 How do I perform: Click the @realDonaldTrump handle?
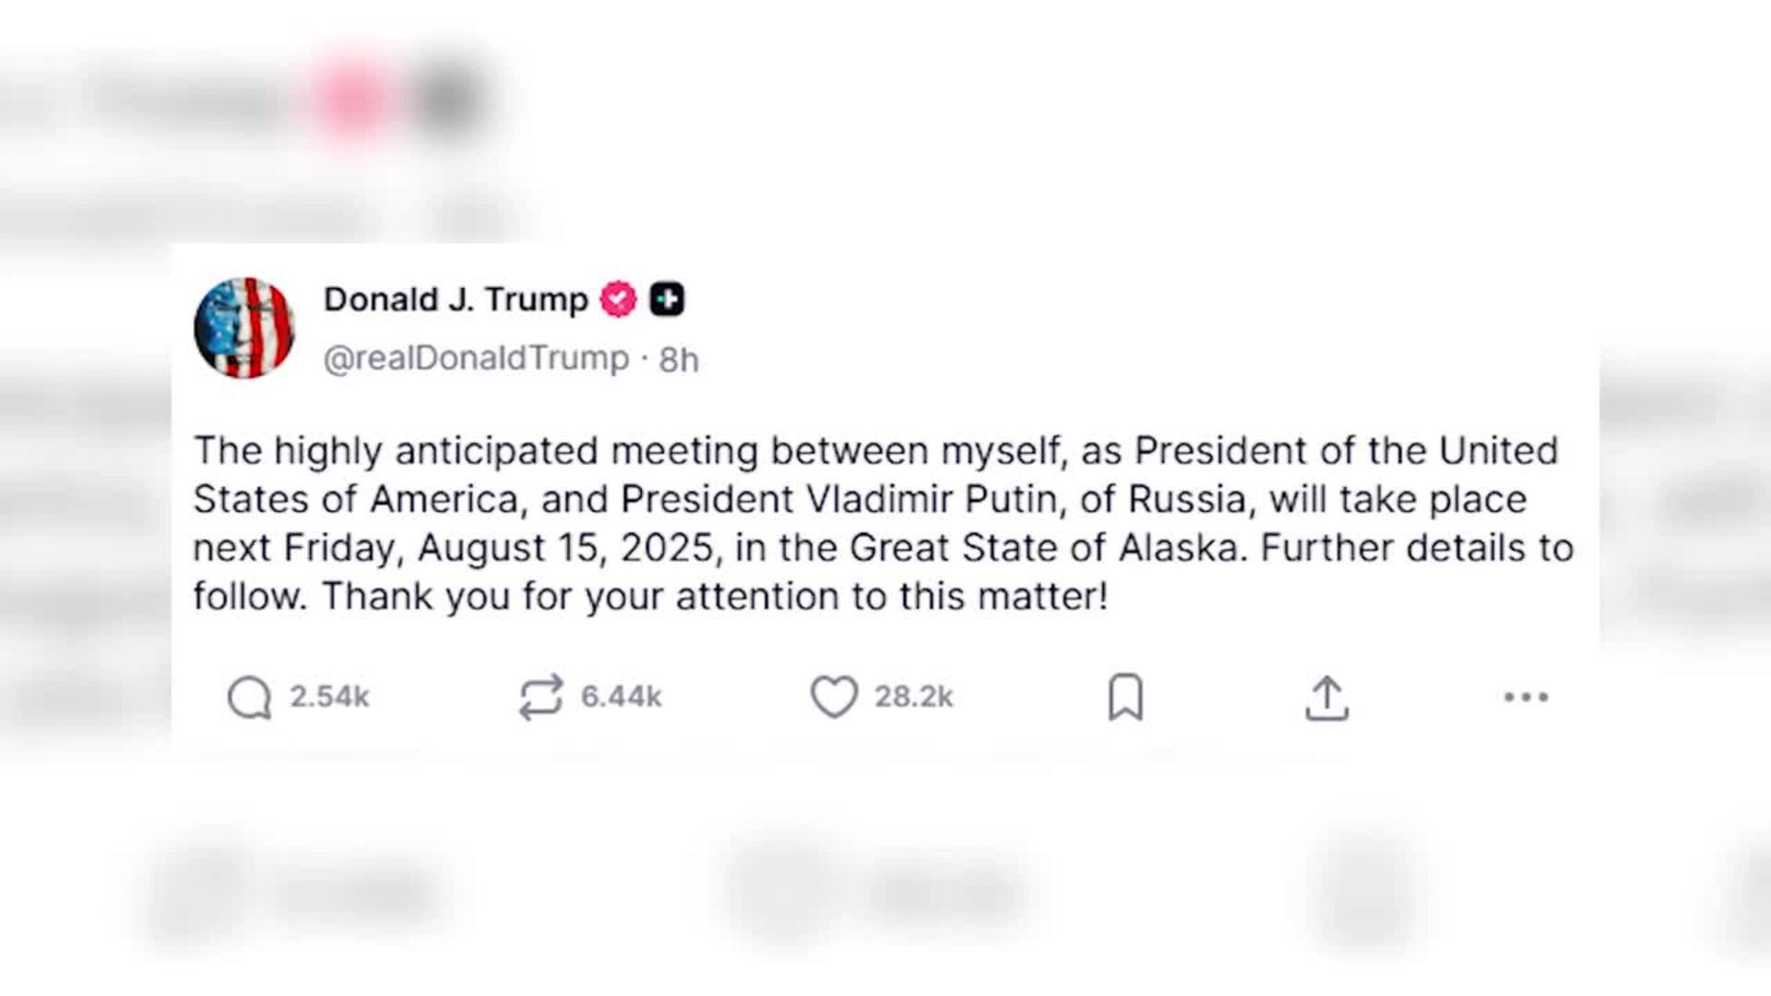pos(476,359)
